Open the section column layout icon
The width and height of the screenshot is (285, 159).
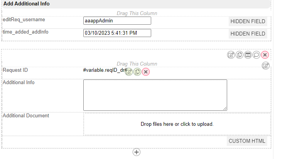point(248,55)
